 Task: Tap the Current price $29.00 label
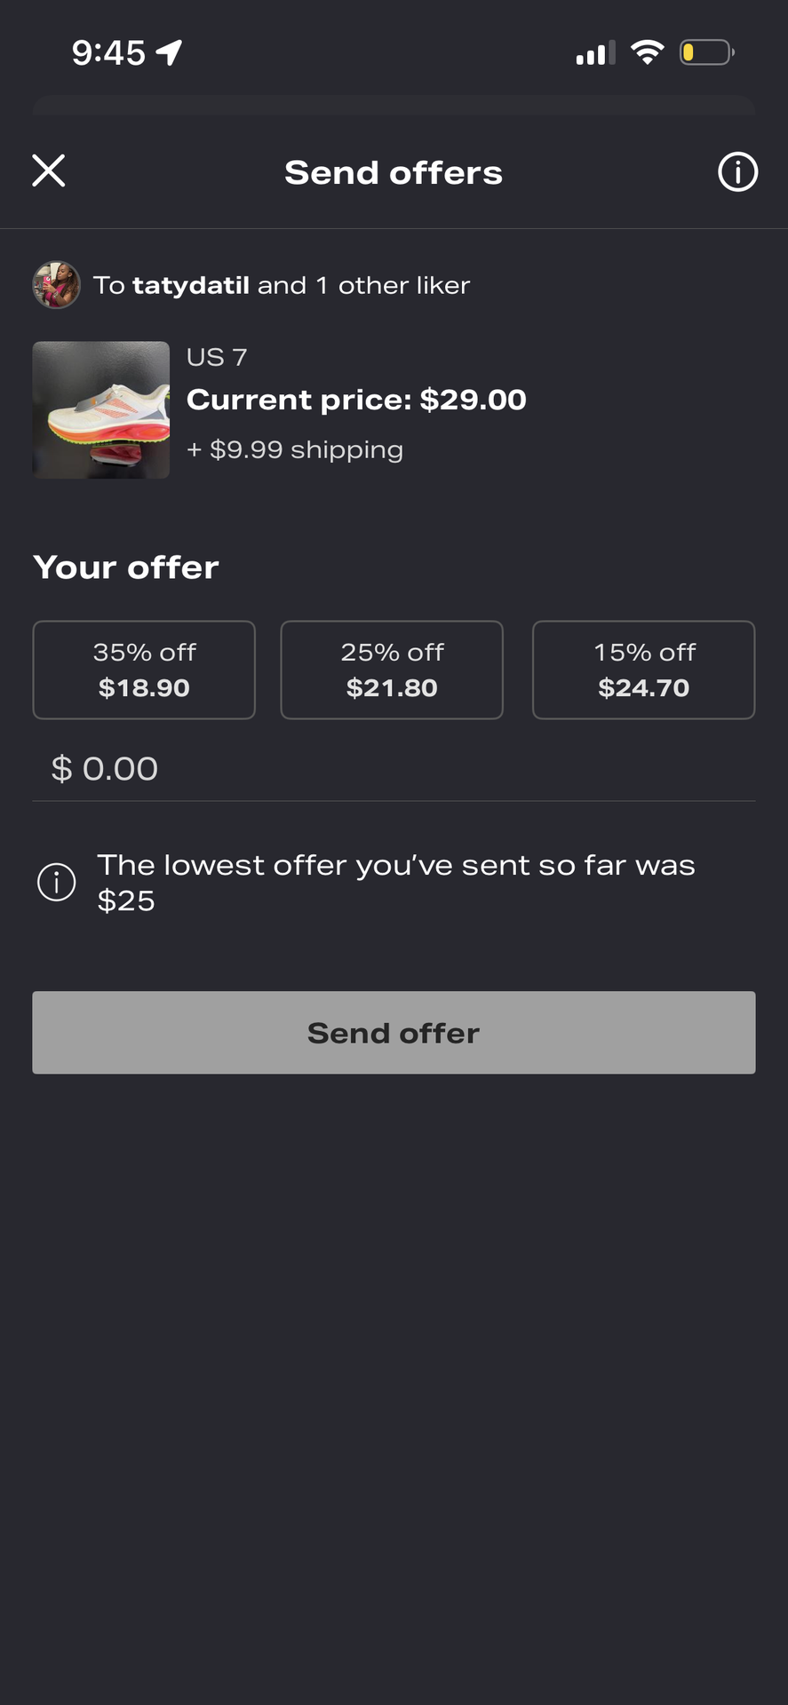[356, 400]
